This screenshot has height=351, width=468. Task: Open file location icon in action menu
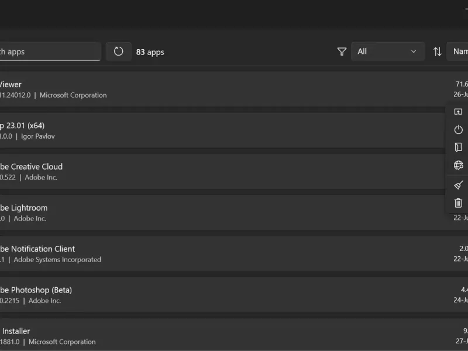click(x=458, y=147)
